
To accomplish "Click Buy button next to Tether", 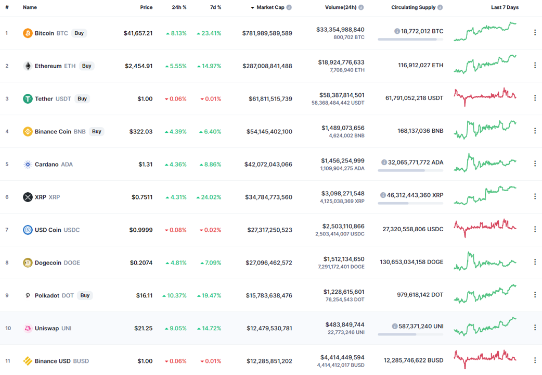I will (82, 98).
